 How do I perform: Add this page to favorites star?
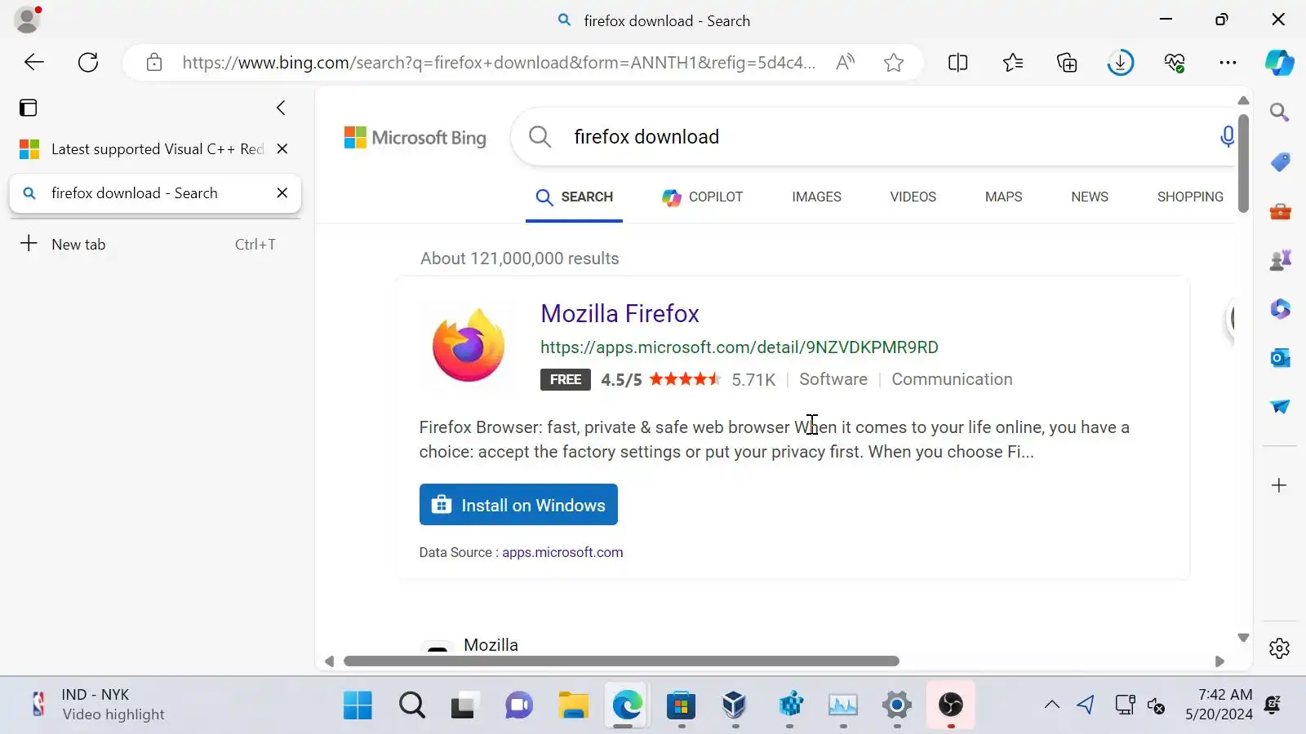click(894, 63)
